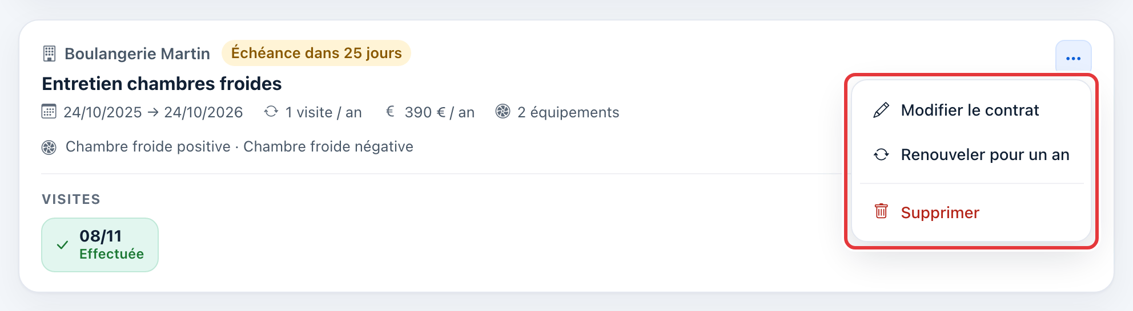Open the 08/11 Effectuée visit chip
Screen dimensions: 1133x311
pos(100,245)
